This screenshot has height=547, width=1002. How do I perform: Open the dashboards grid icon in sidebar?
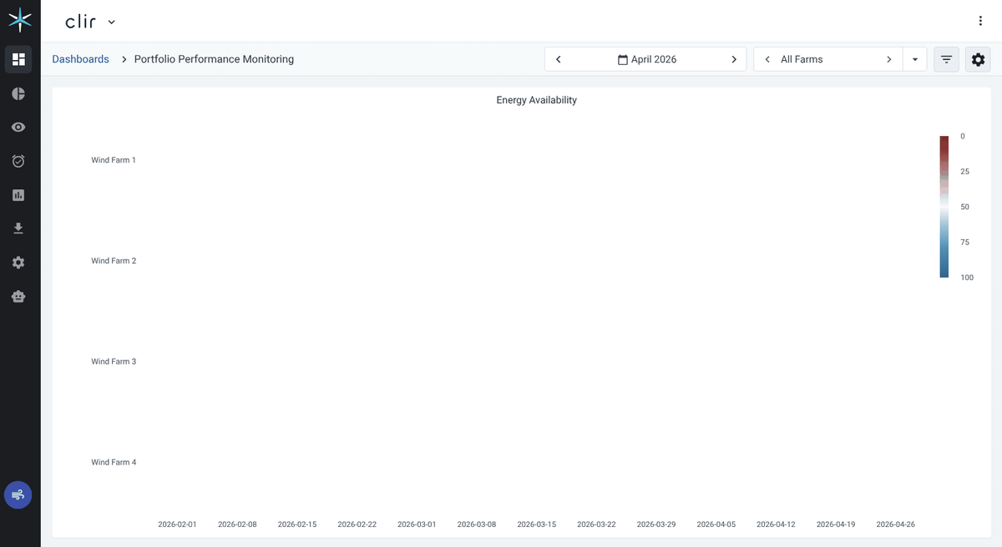[18, 59]
